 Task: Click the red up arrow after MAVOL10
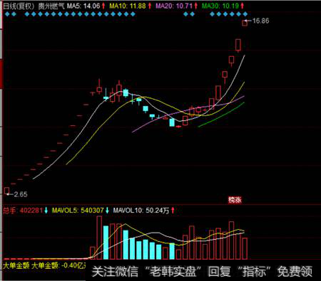click(x=173, y=210)
